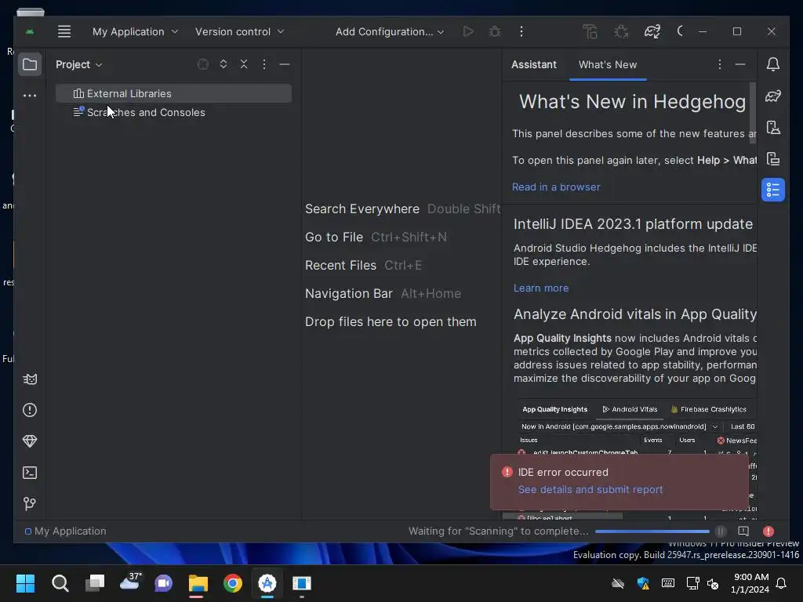Image resolution: width=803 pixels, height=602 pixels.
Task: Open the Add Configuration dropdown
Action: (389, 31)
